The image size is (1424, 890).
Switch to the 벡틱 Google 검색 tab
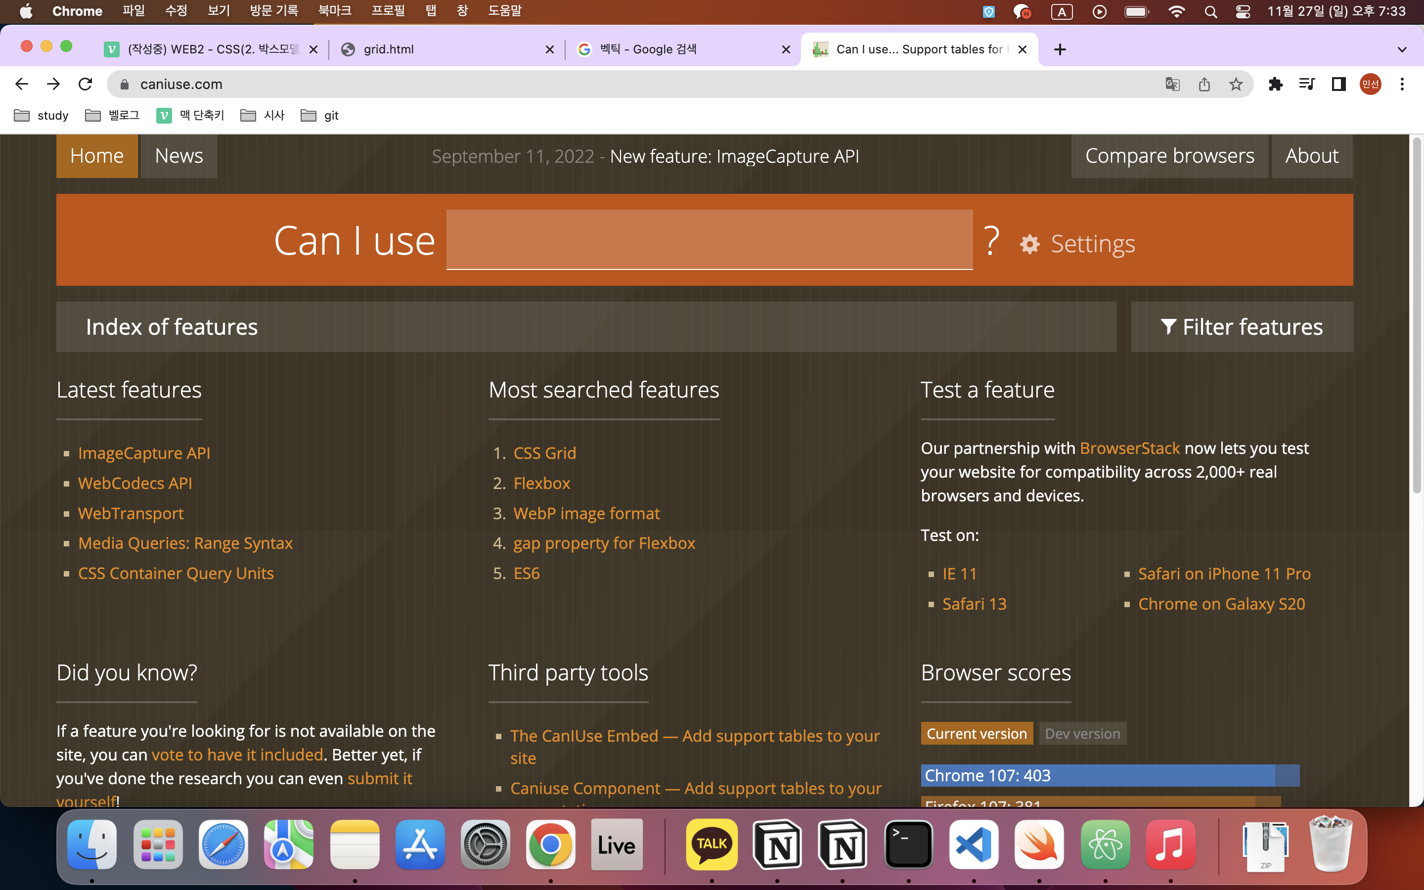682,49
